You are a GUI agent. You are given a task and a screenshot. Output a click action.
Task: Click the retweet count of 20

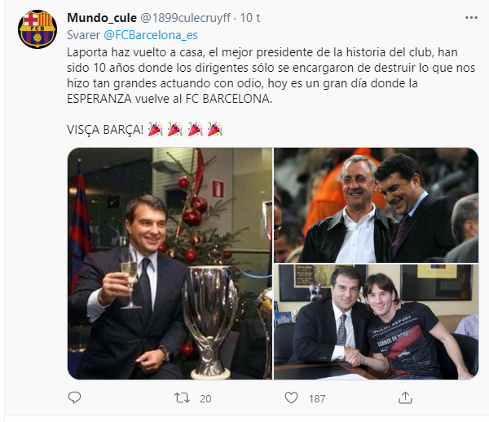coord(205,398)
